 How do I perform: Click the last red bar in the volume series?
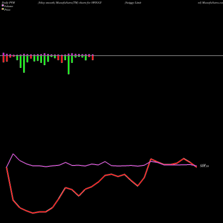93,58
